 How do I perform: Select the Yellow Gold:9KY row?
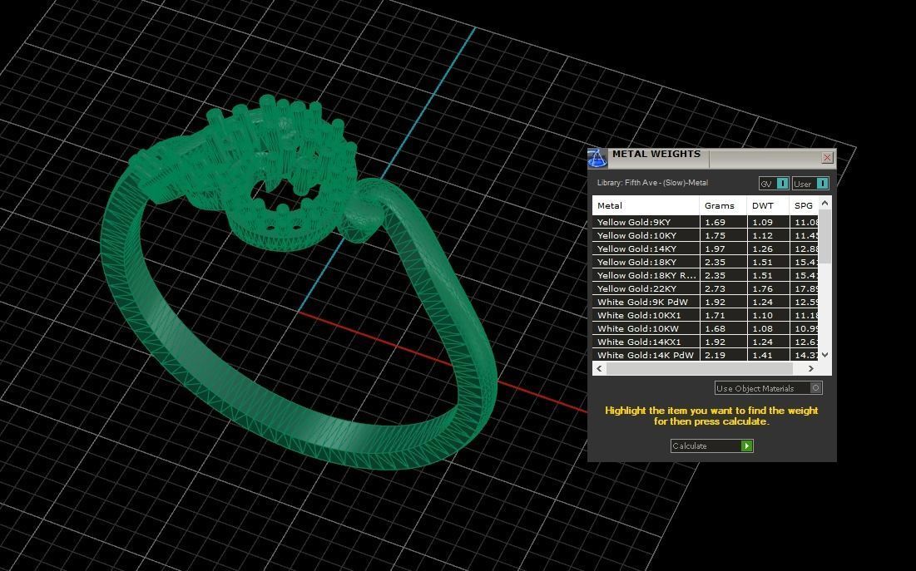point(706,222)
